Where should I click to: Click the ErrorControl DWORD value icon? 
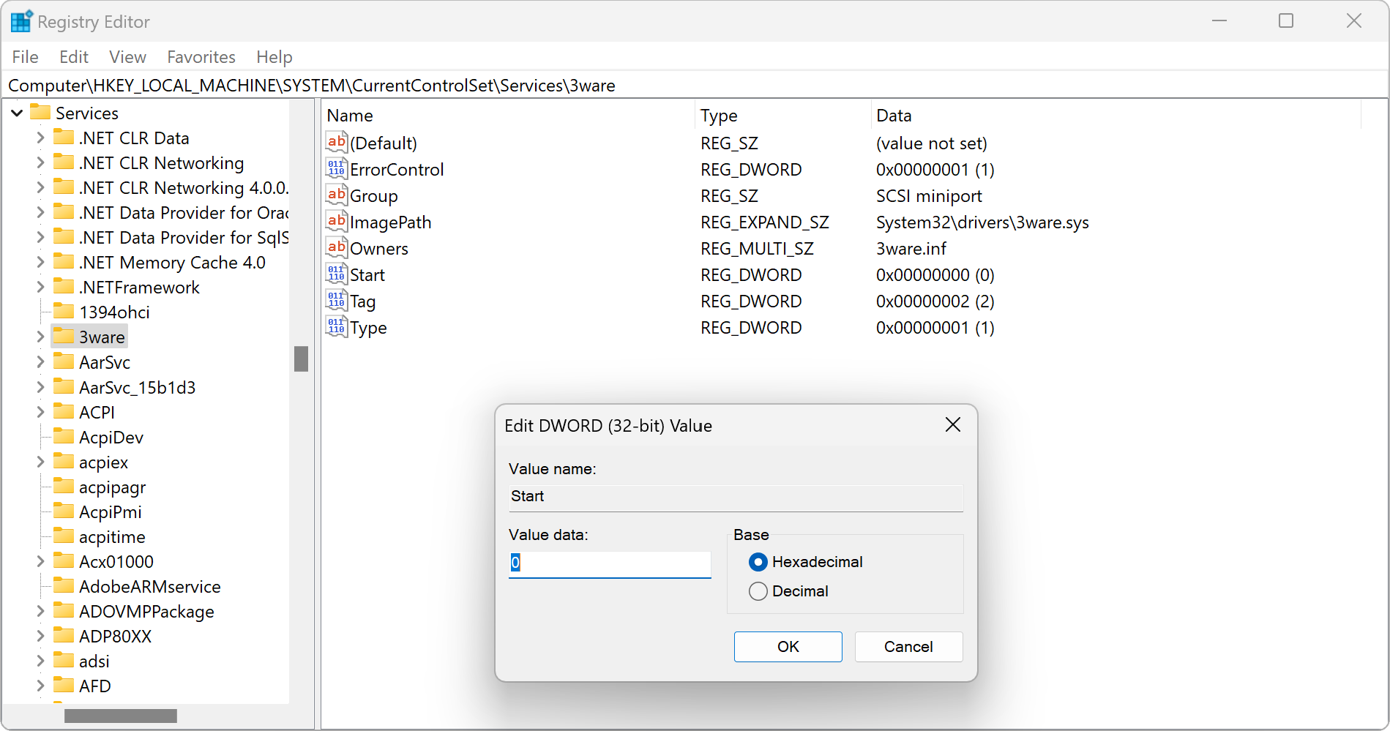coord(336,169)
